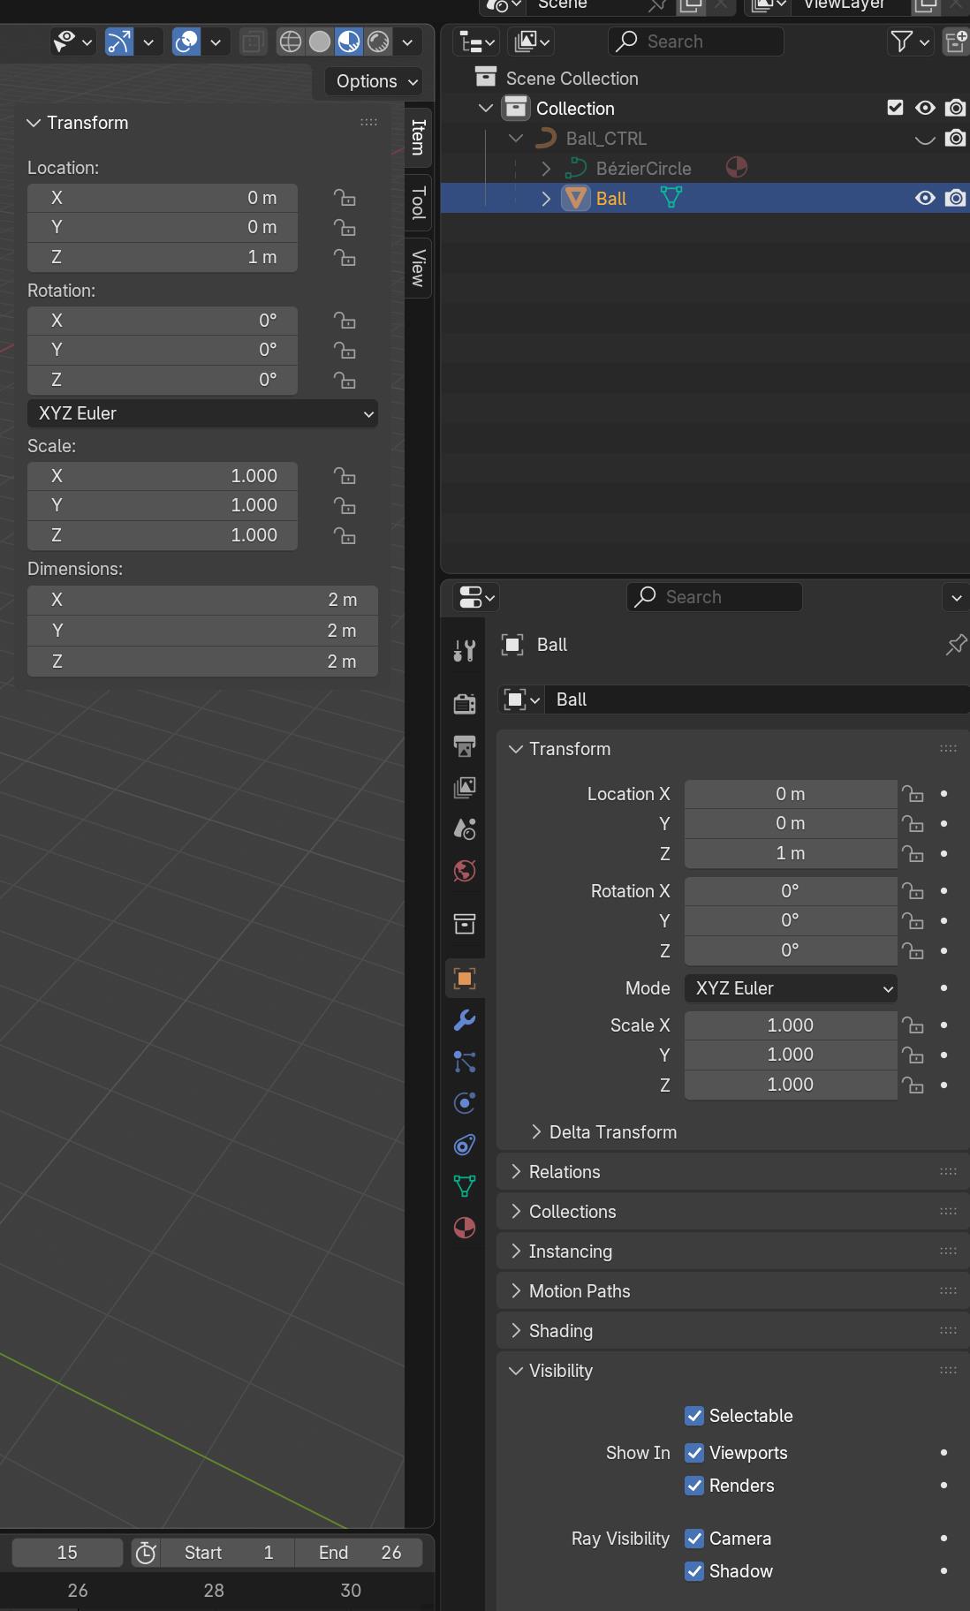
Task: Pin the Ball properties context
Action: click(x=956, y=645)
